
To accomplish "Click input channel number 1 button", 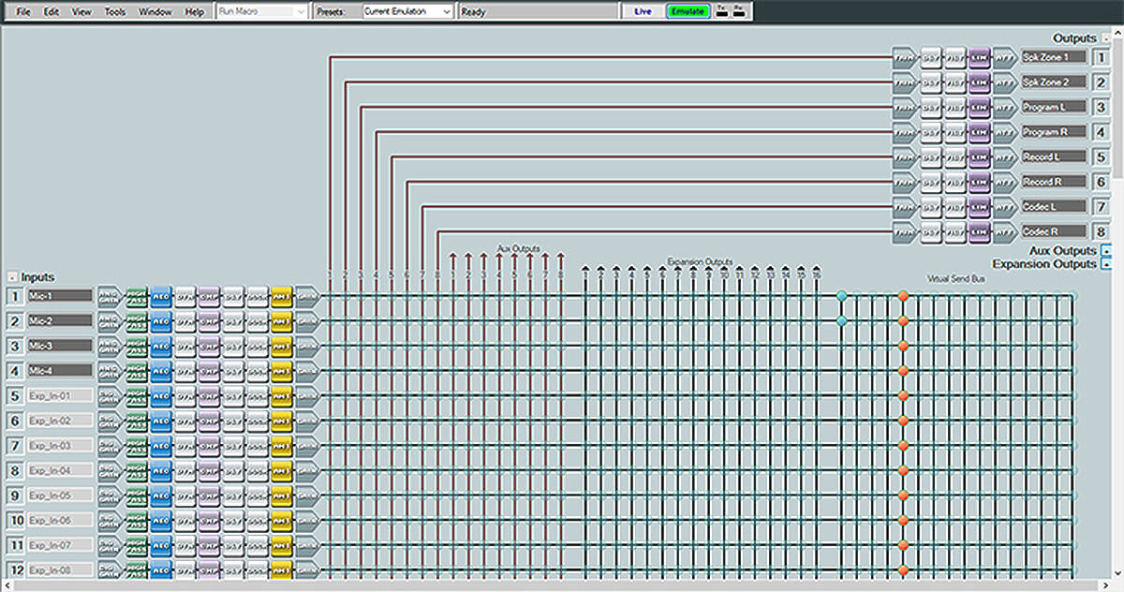I will tap(15, 297).
